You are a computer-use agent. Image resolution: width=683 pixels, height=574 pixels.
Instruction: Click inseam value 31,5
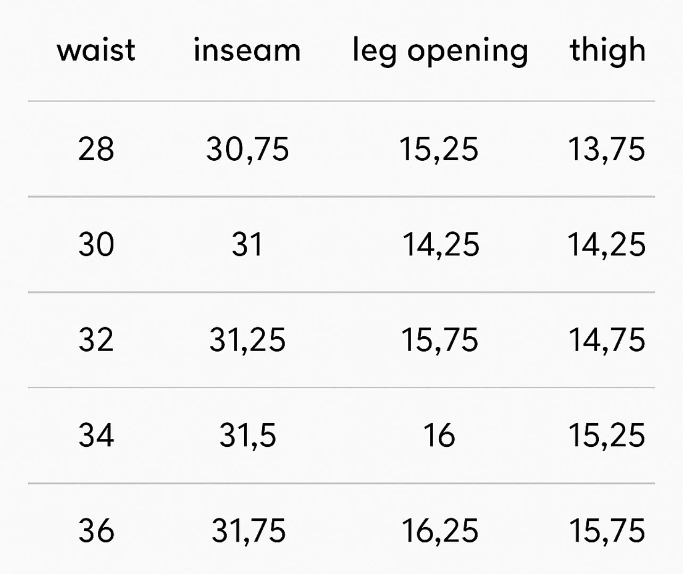tap(248, 435)
